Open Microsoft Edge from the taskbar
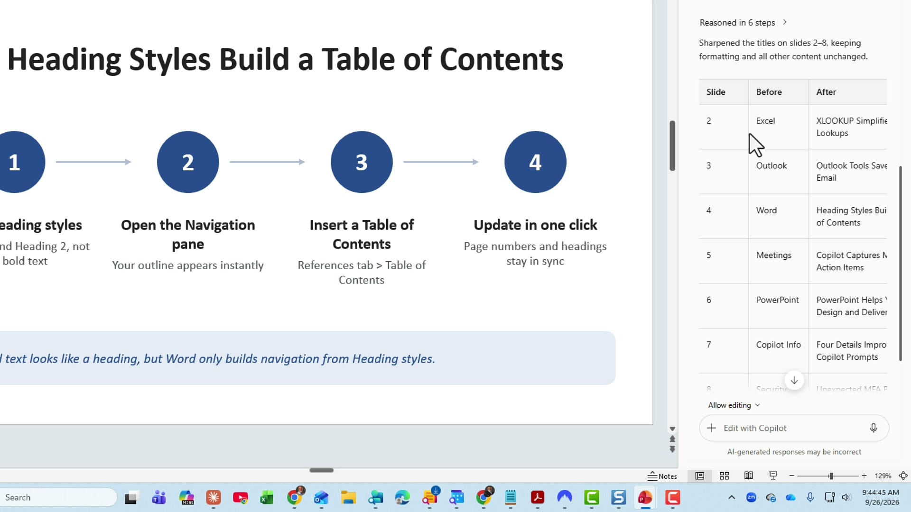 pyautogui.click(x=402, y=497)
